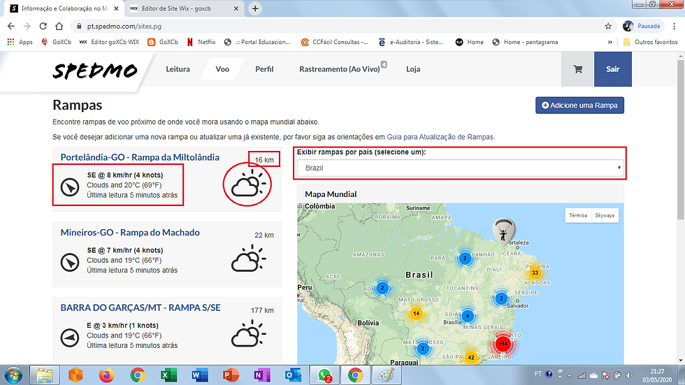Open the Outros favoritos bookmarks folder
The width and height of the screenshot is (685, 385).
click(x=651, y=42)
